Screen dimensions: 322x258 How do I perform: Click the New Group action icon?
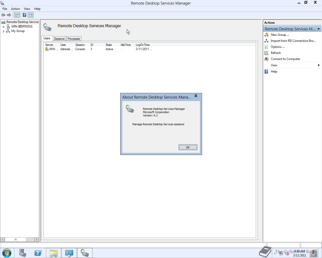click(266, 35)
